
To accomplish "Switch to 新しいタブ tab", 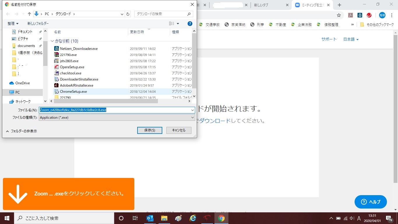I will pos(261,5).
